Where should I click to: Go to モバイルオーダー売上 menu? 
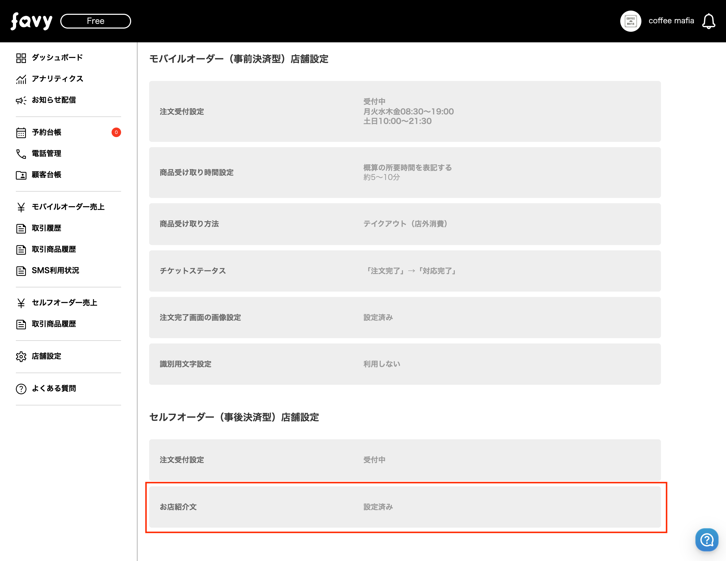coord(68,207)
